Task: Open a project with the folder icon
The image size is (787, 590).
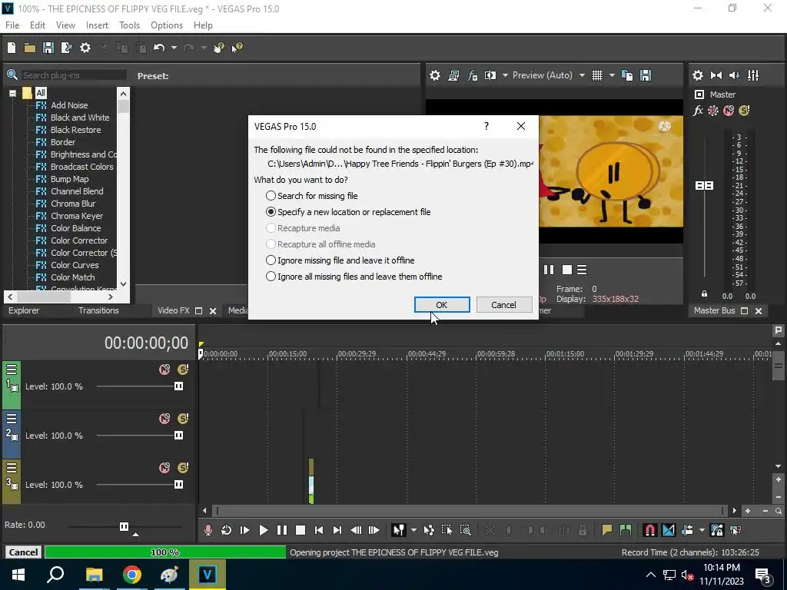Action: [x=30, y=48]
